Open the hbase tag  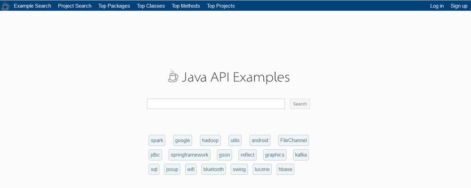(285, 169)
